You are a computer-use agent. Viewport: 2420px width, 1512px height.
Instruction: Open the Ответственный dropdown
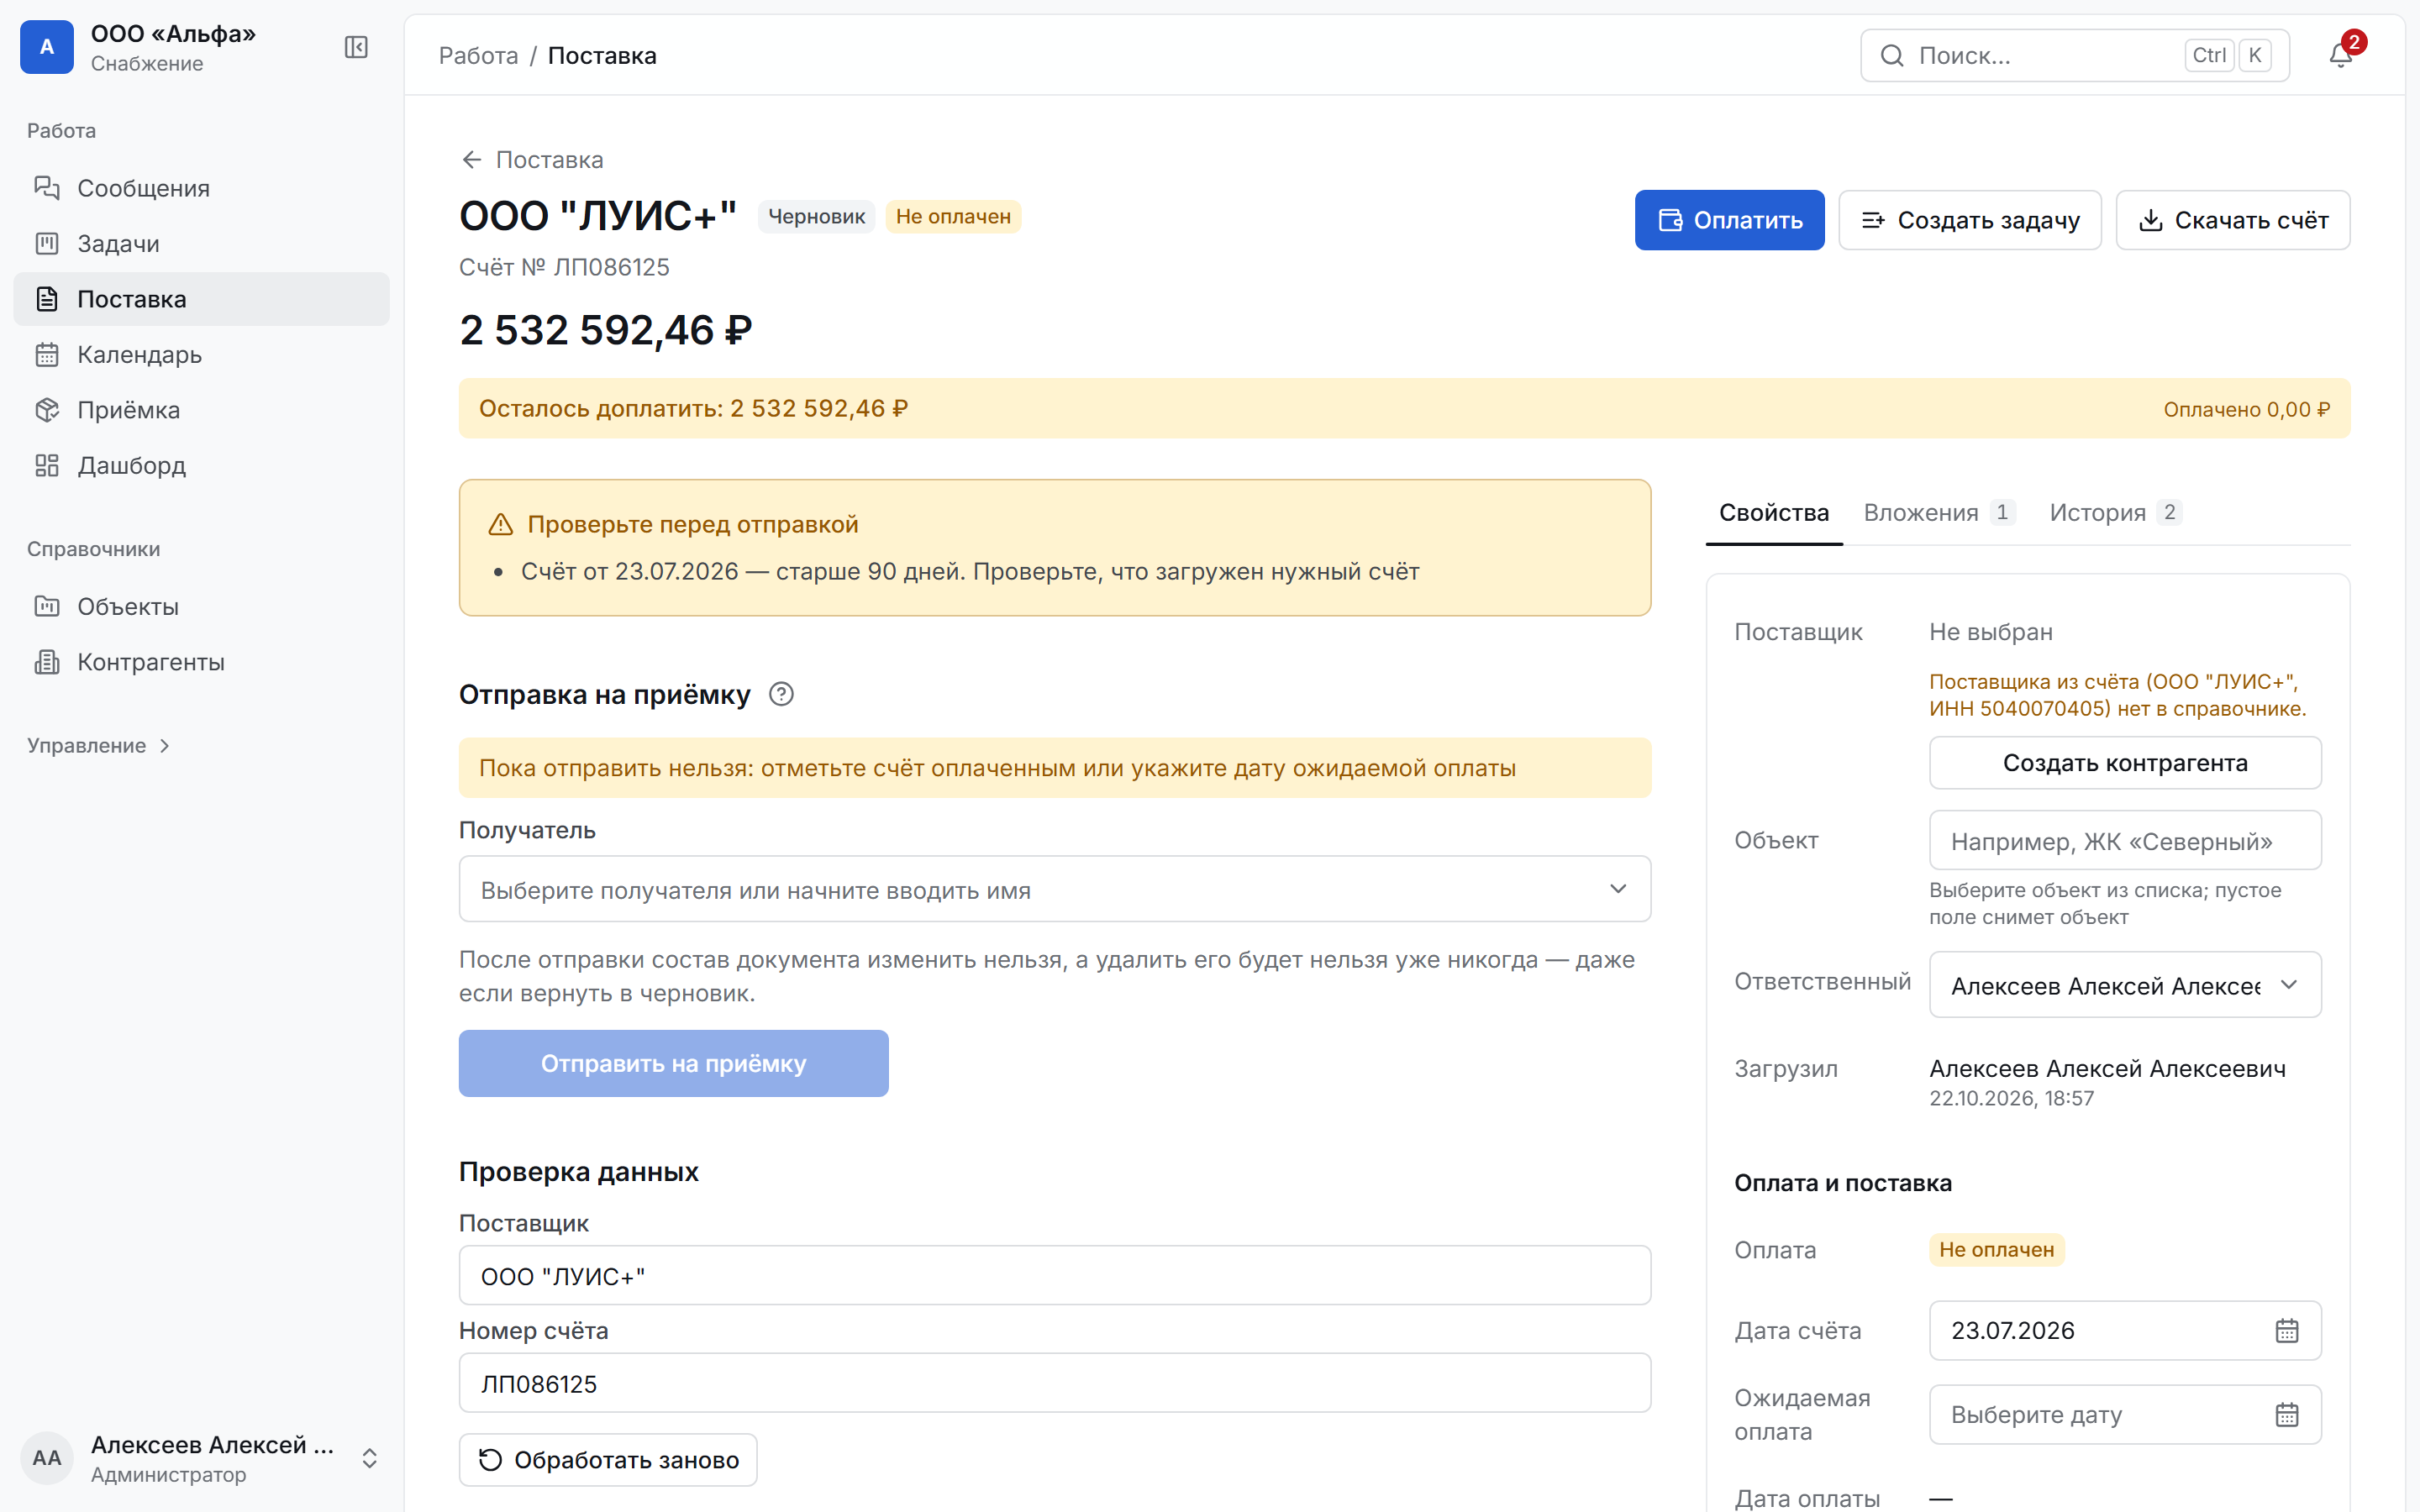point(2125,985)
